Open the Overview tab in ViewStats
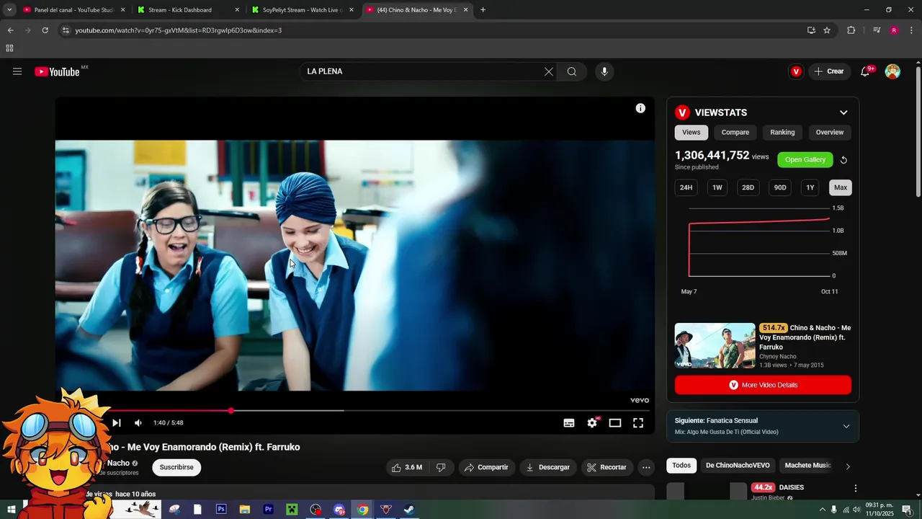The height and width of the screenshot is (519, 922). pos(830,132)
